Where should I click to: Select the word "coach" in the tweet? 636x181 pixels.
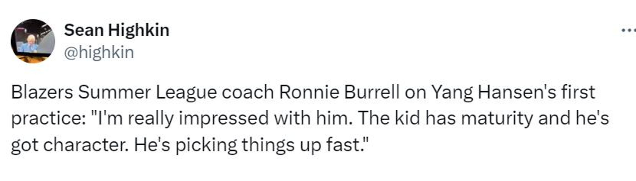pos(248,92)
